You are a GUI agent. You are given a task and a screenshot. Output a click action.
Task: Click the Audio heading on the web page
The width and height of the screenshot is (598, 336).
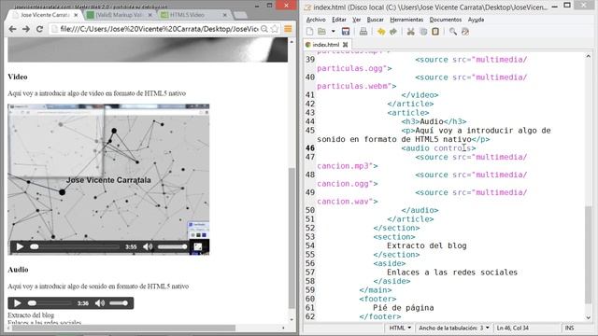point(18,270)
